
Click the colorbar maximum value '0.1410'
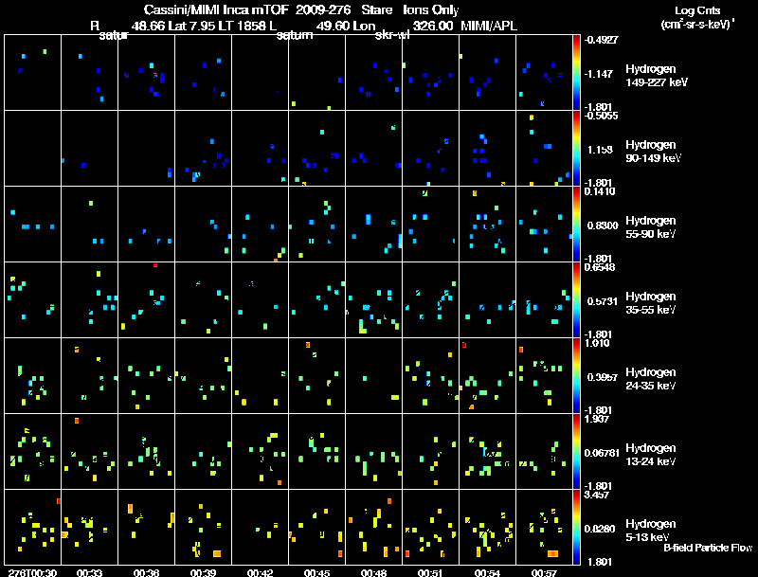click(x=600, y=191)
